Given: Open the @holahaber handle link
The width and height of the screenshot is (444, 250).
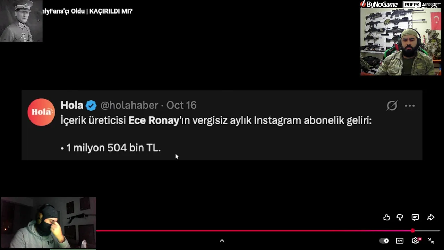Looking at the screenshot, I should click(129, 105).
